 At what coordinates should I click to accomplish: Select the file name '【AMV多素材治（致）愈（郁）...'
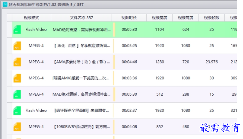(82, 62)
